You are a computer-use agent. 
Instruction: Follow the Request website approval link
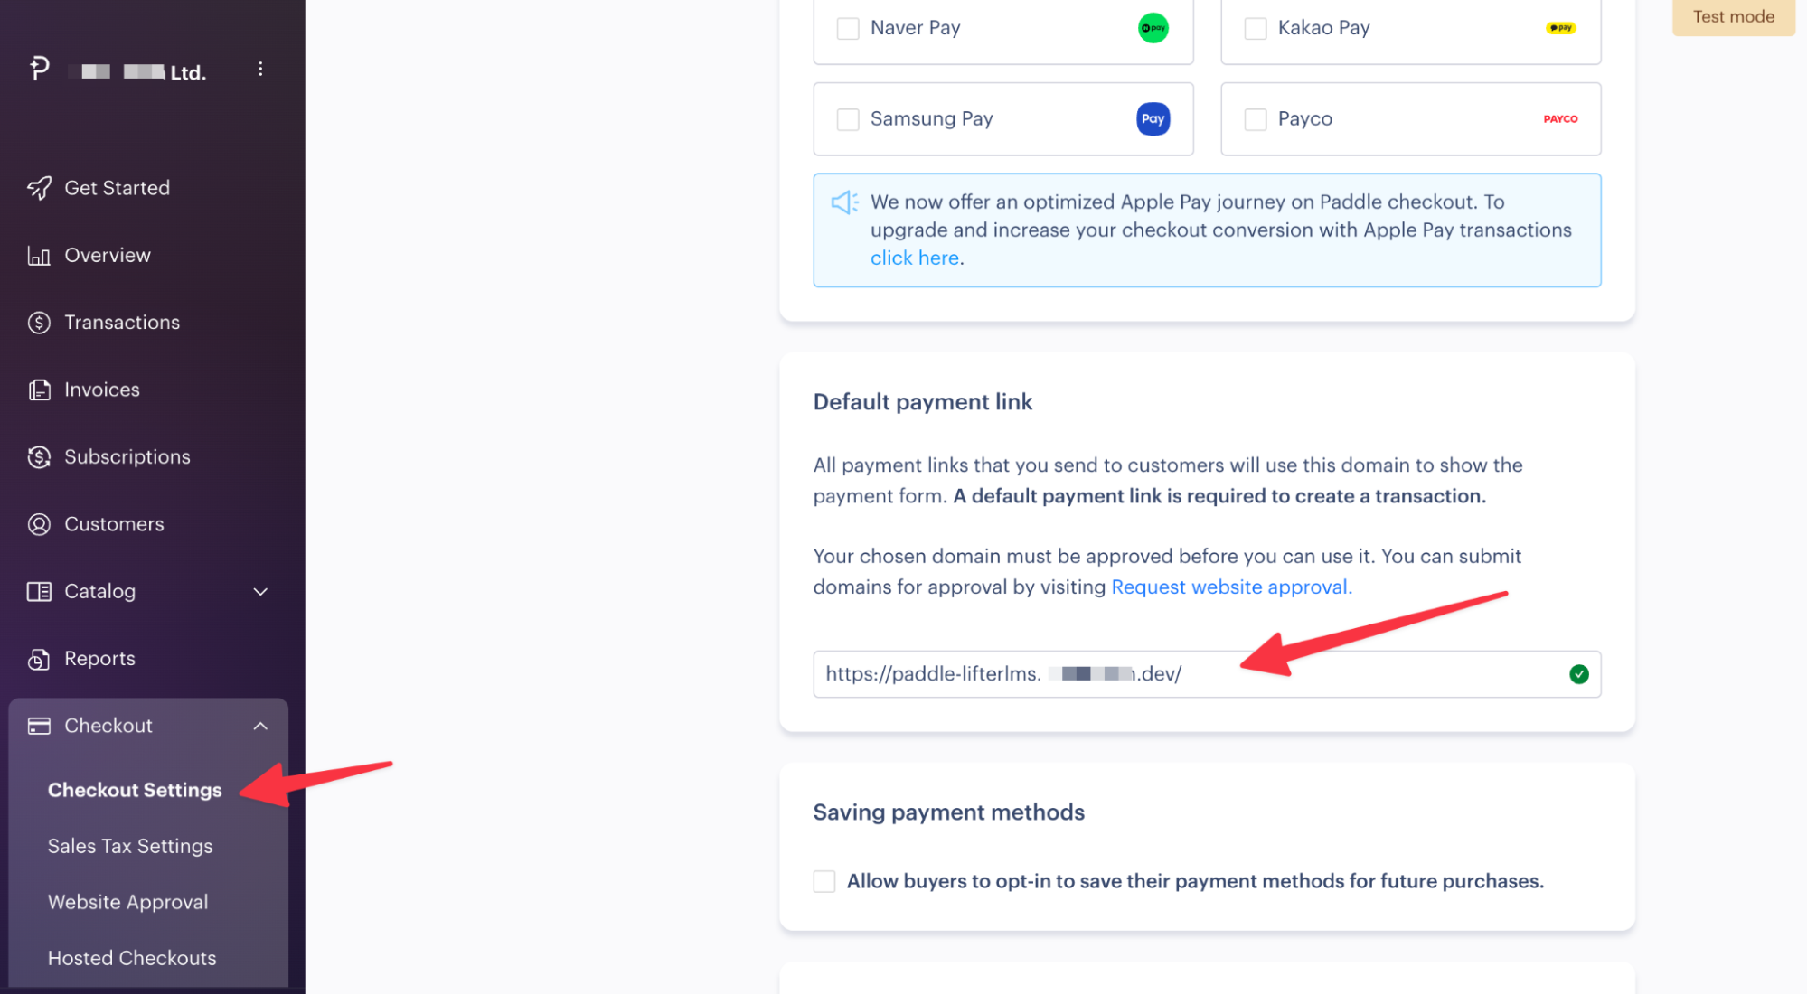[1231, 587]
